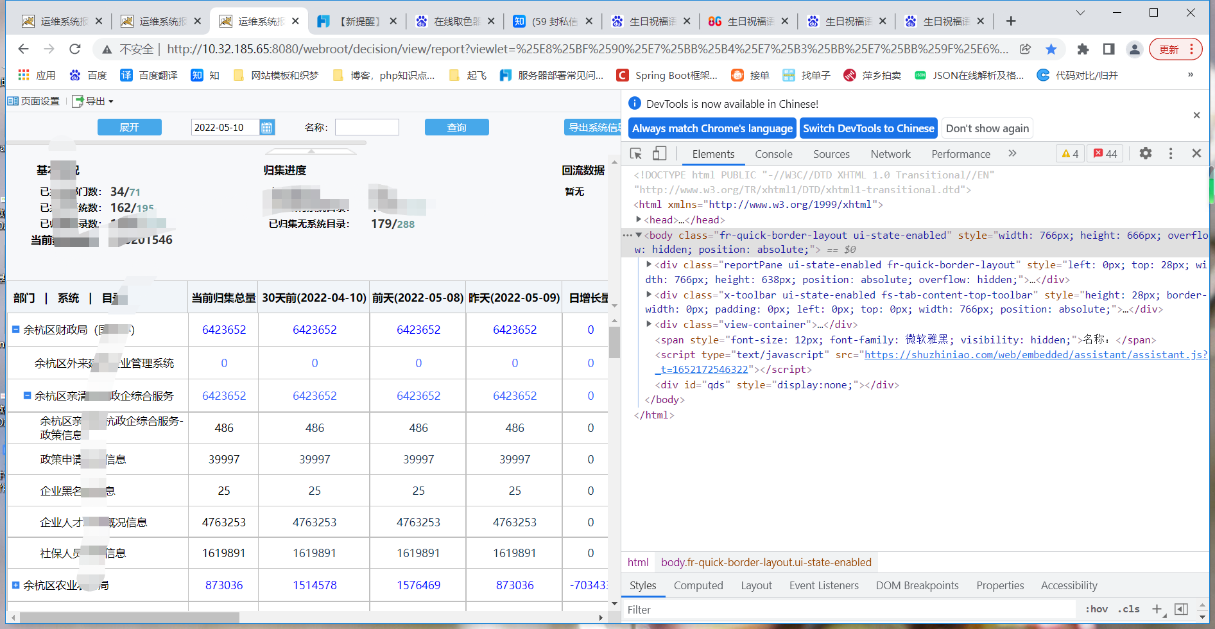
Task: Open the 应用 apps bookmark shortcut
Action: 37,75
